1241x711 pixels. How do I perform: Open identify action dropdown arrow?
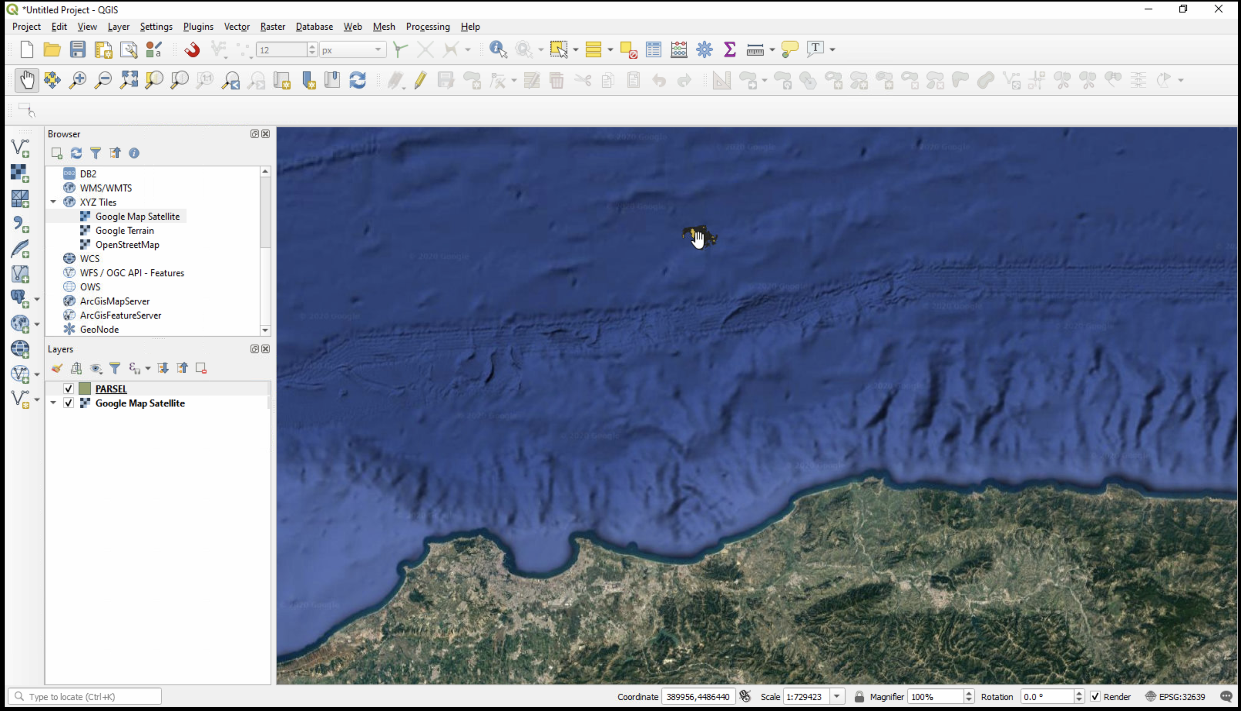(x=540, y=50)
